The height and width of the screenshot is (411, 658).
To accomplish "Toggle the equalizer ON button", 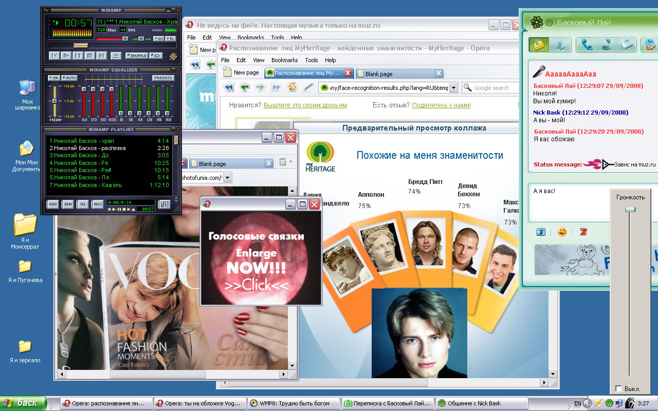I will [x=53, y=78].
